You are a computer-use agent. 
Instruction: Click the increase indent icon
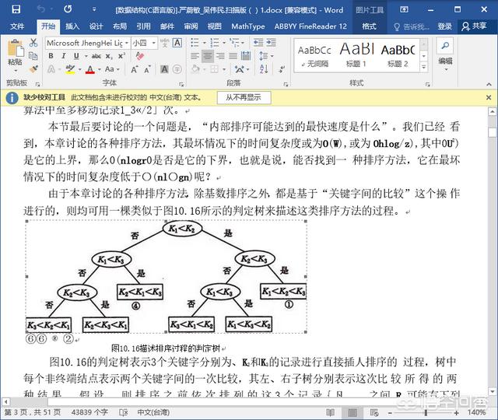[x=271, y=43]
